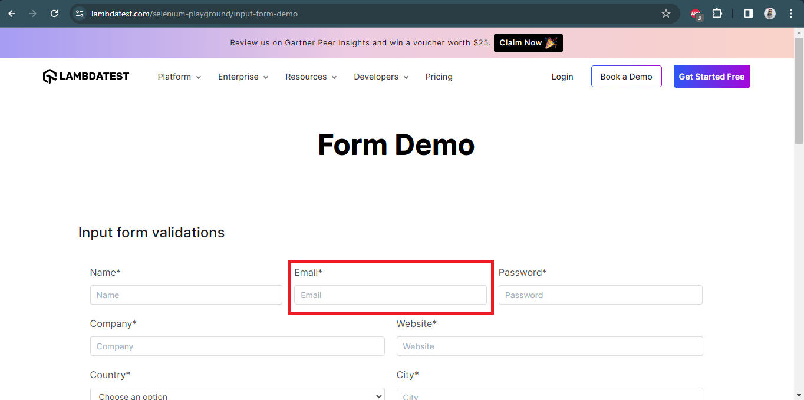This screenshot has width=804, height=400.
Task: Click inside the Name input field
Action: [x=186, y=295]
